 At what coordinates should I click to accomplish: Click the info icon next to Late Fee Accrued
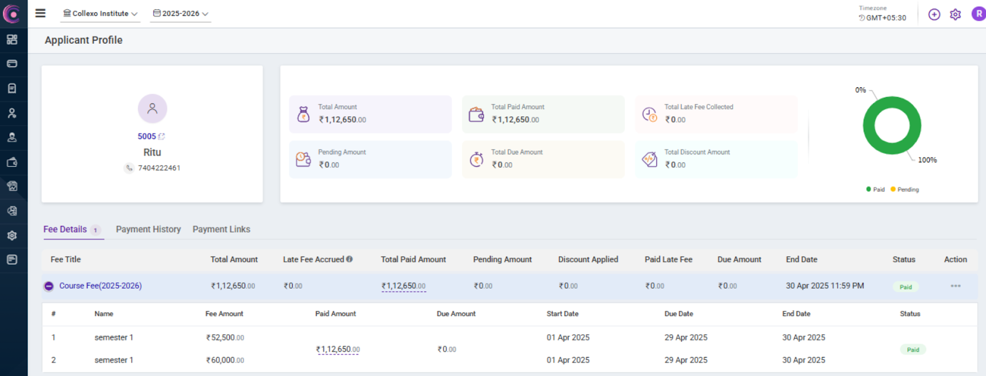coord(349,259)
